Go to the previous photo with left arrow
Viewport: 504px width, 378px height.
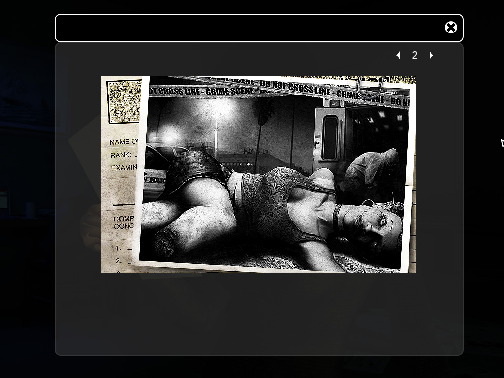[x=398, y=55]
